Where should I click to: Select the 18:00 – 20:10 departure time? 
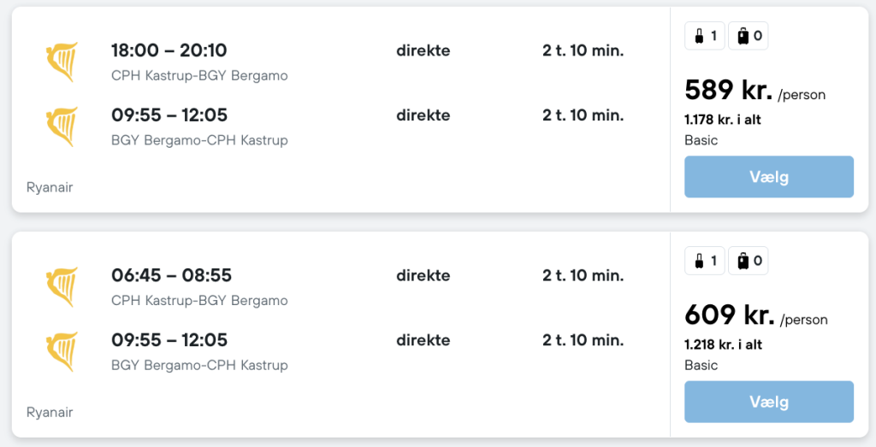[x=169, y=50]
